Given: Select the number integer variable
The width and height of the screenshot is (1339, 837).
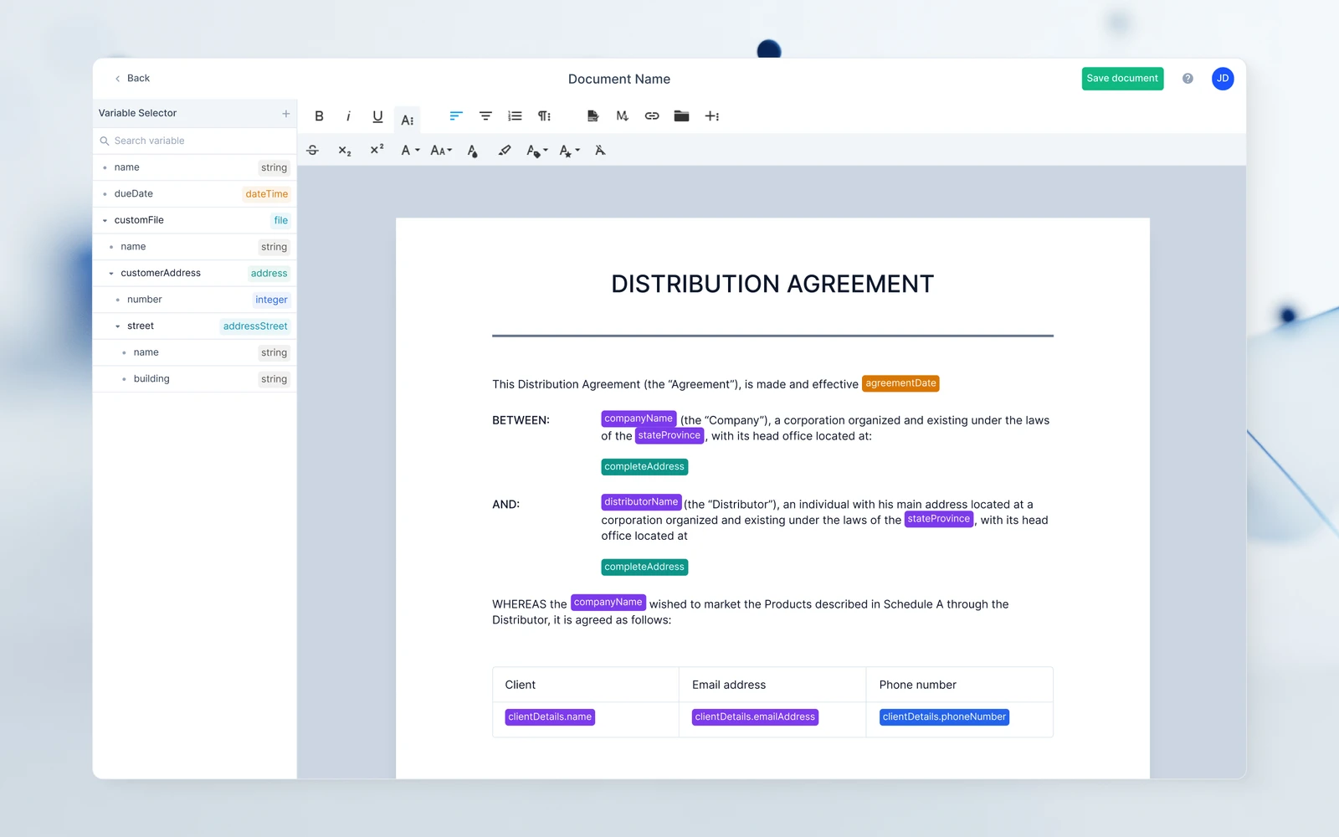Looking at the screenshot, I should [x=195, y=300].
